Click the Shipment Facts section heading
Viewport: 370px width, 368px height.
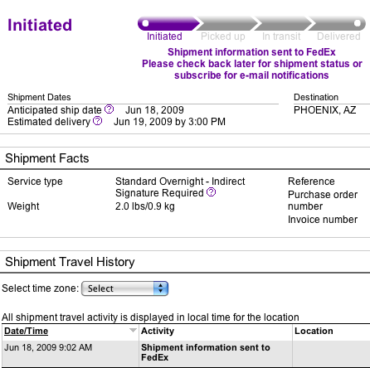point(47,158)
